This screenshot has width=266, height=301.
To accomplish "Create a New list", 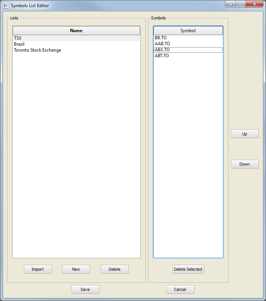I will coord(76,269).
